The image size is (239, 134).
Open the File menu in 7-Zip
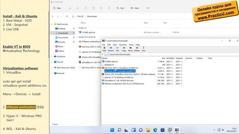pos(104,45)
